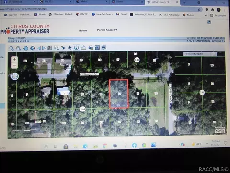
Task: Open Chrome three-dot menu
Action: point(225,10)
